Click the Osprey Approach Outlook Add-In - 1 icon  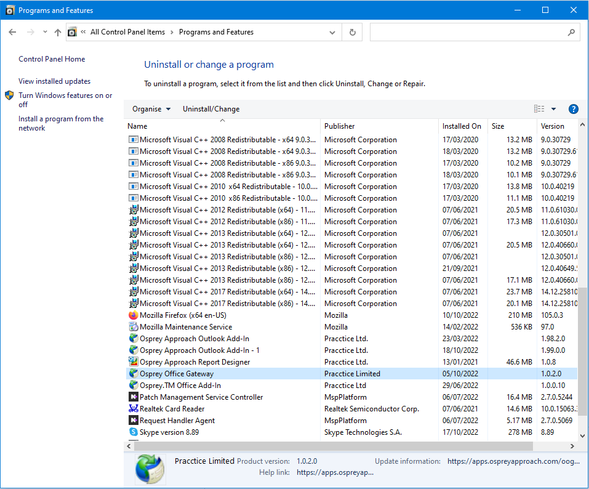pyautogui.click(x=133, y=350)
